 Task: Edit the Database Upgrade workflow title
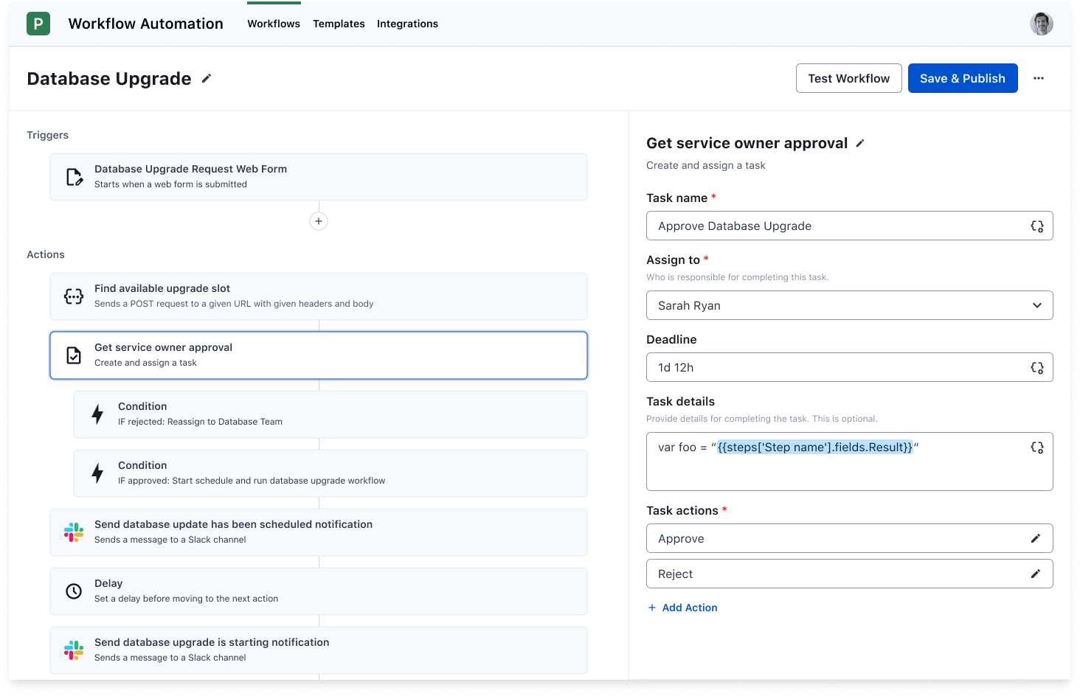click(x=206, y=78)
